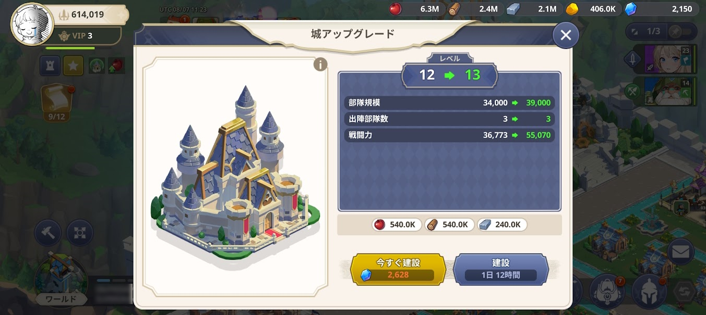Tap the food cost 540.0K chip
Viewport: 706px width, 315px height.
(x=397, y=224)
